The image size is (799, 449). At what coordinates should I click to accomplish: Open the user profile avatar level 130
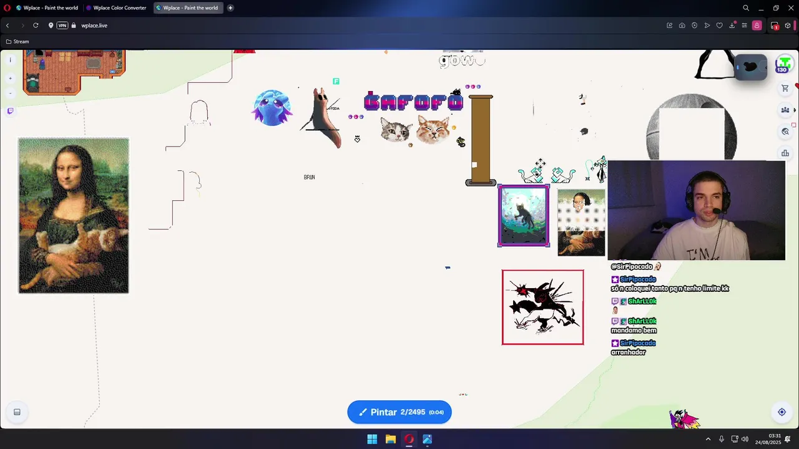(784, 64)
